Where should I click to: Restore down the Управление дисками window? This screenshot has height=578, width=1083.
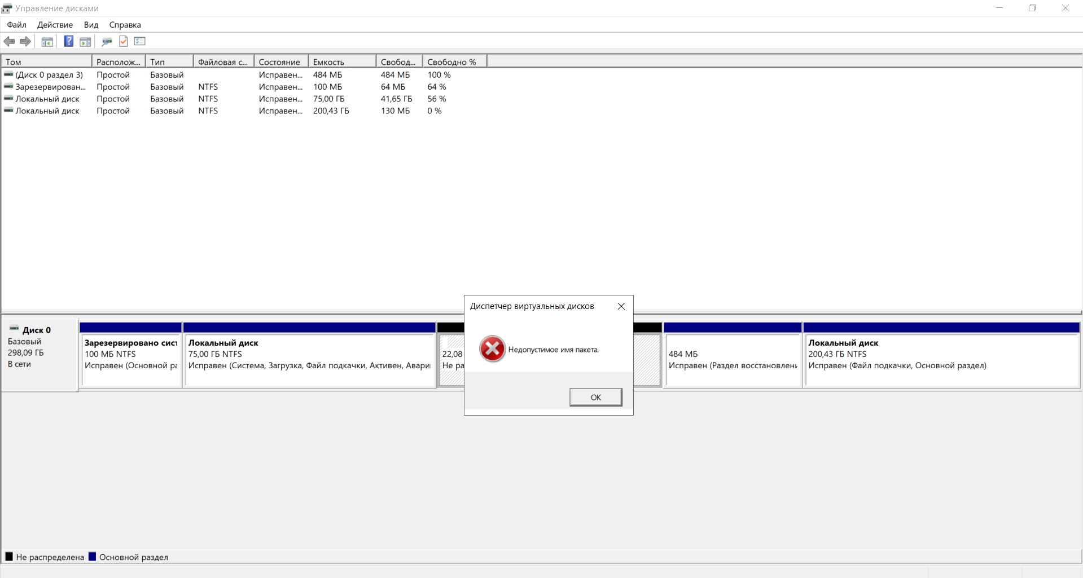[x=1032, y=8]
